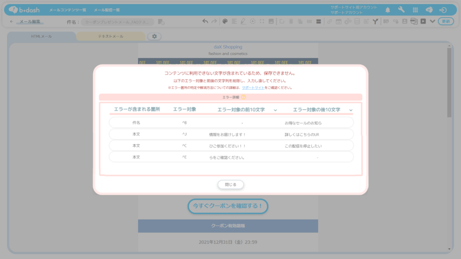Click the error details info icon

244,97
